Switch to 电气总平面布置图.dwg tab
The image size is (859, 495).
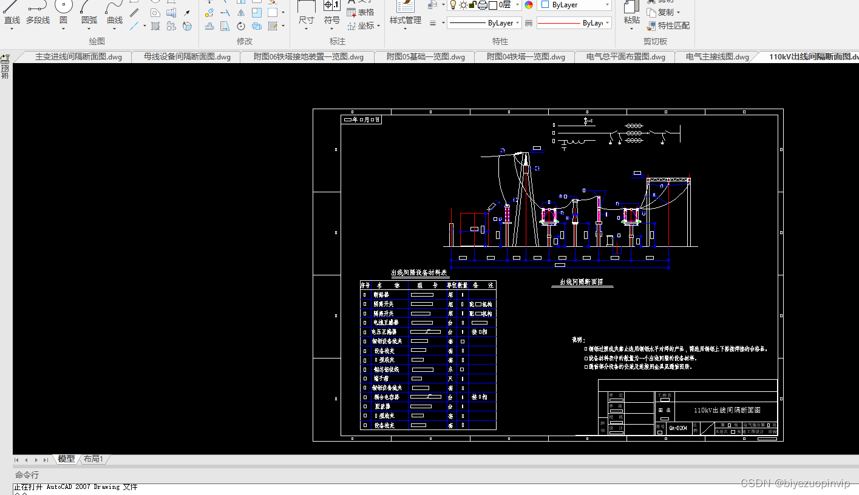pos(625,57)
